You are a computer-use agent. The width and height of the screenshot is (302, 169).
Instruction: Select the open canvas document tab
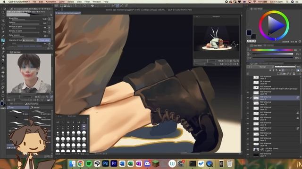pyautogui.click(x=68, y=13)
